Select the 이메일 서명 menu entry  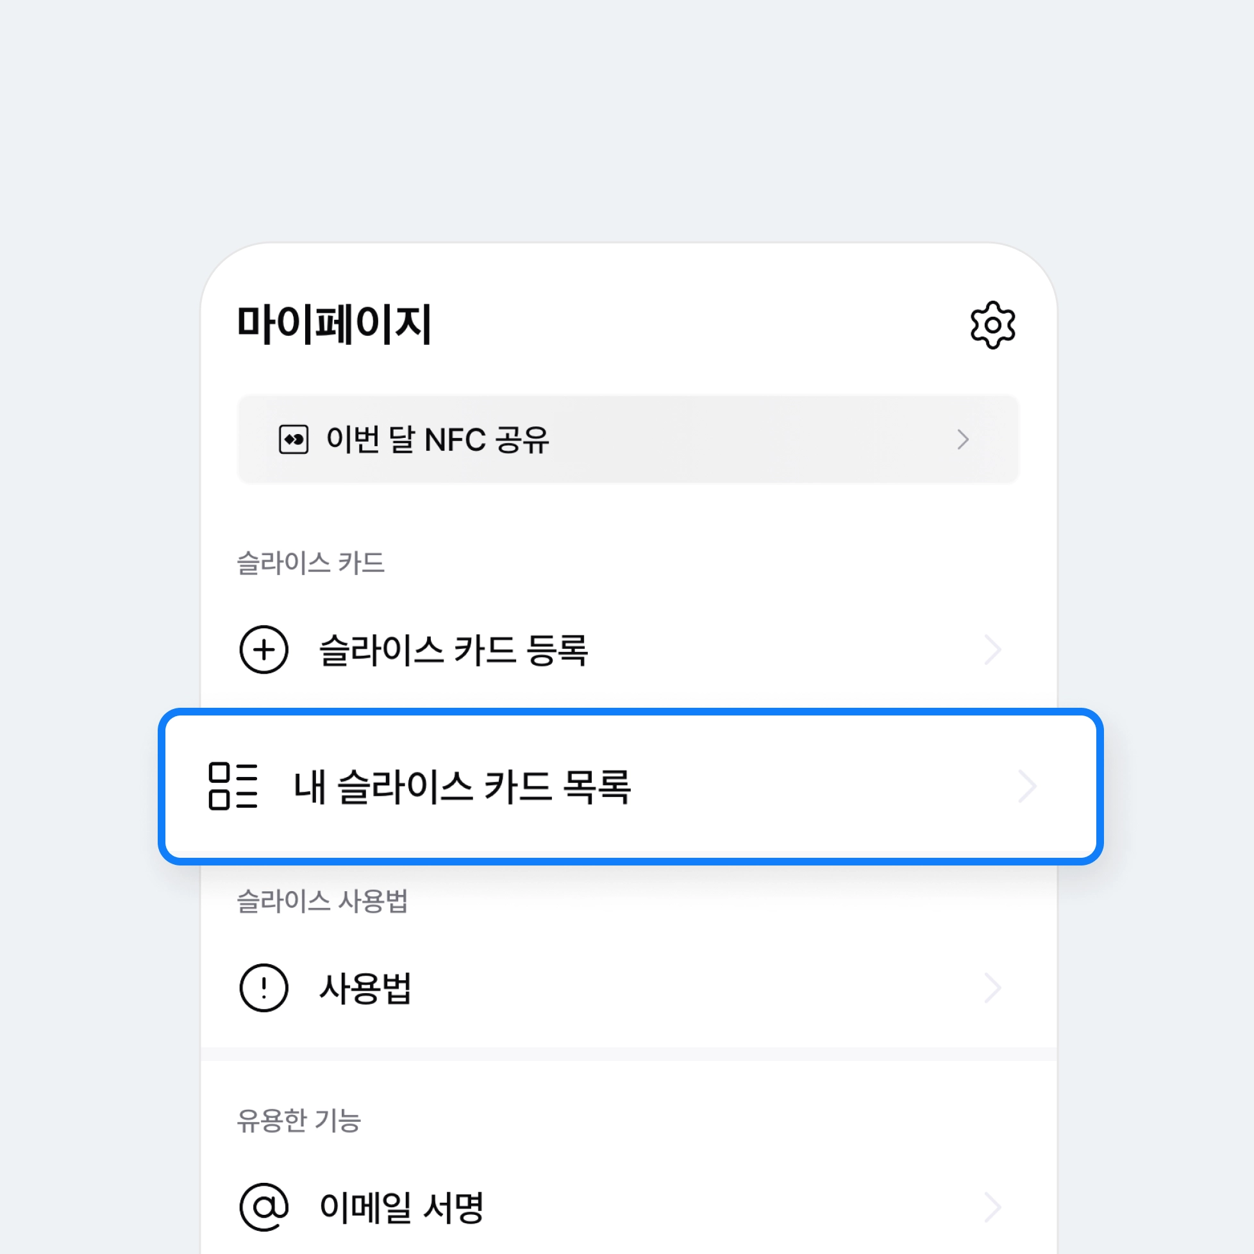coord(401,1207)
